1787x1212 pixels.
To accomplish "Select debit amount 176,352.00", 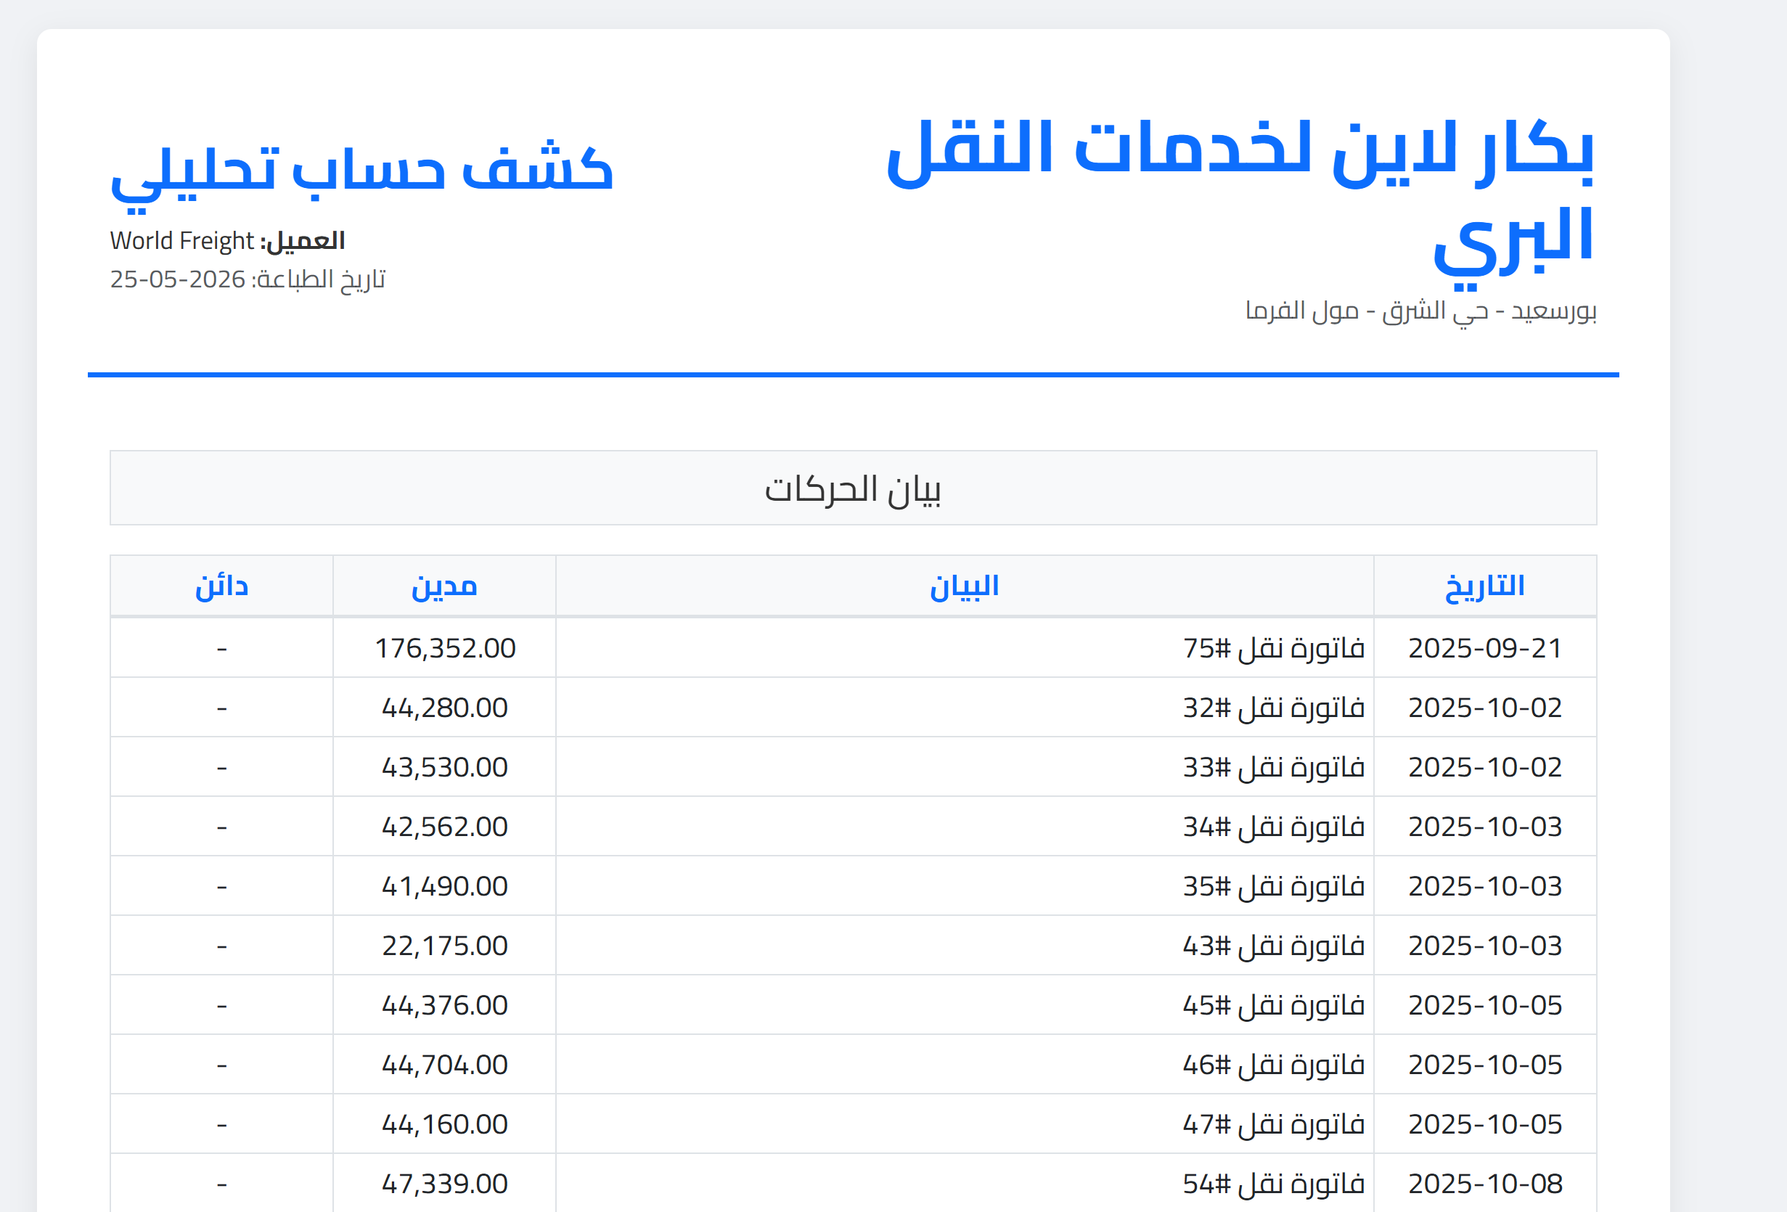I will [445, 648].
